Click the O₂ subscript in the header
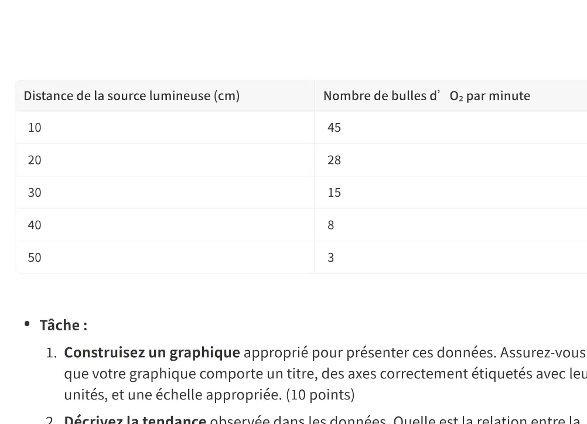Screen dimensions: 587x424 (x=456, y=97)
